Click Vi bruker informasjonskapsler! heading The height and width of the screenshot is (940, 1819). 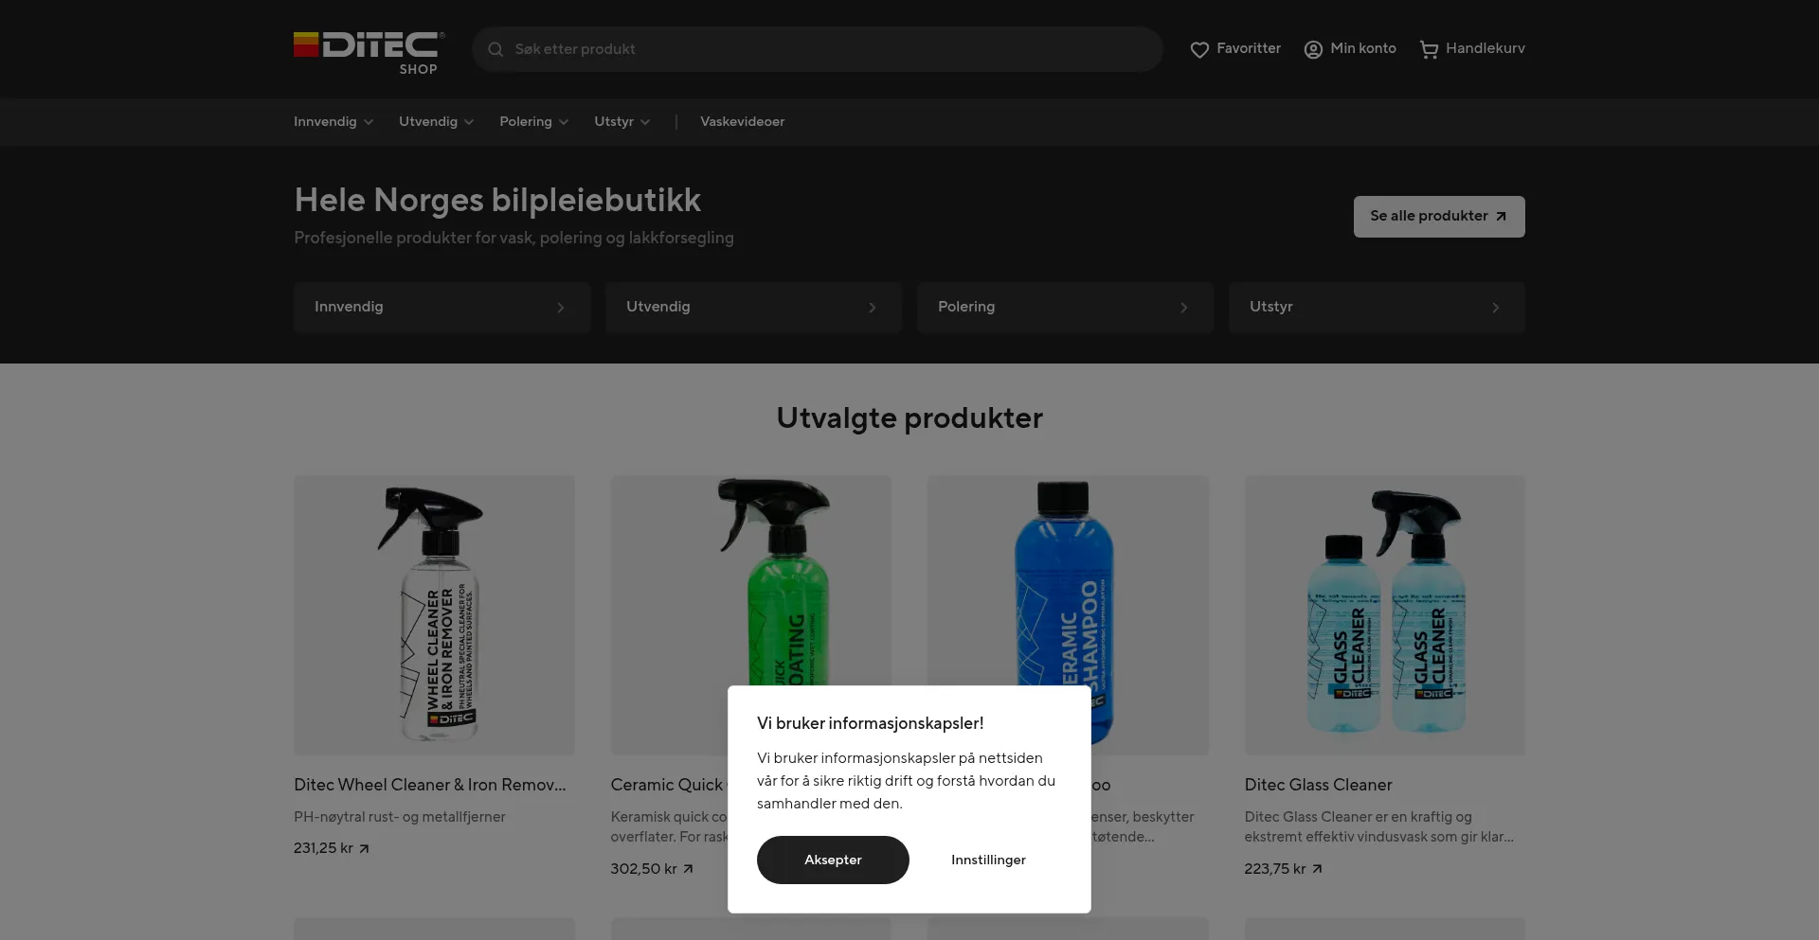pyautogui.click(x=870, y=724)
